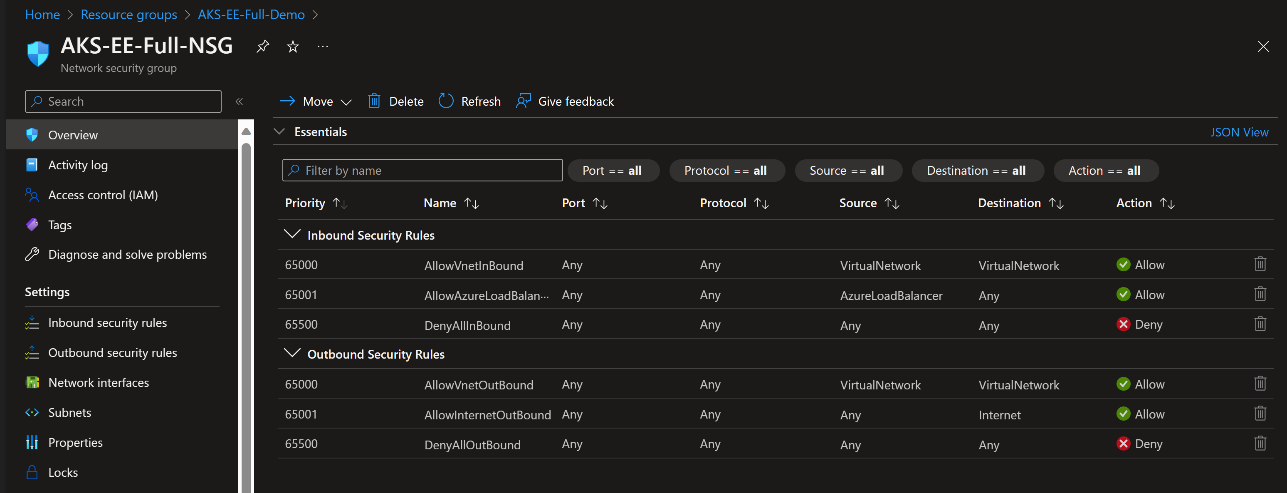Collapse Inbound Security Rules group

(x=292, y=234)
